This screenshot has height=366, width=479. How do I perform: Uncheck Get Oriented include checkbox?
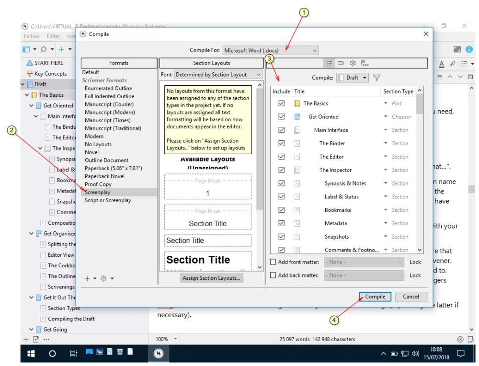(281, 117)
